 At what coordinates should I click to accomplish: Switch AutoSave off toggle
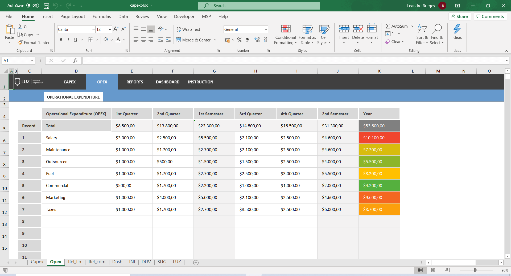click(32, 5)
